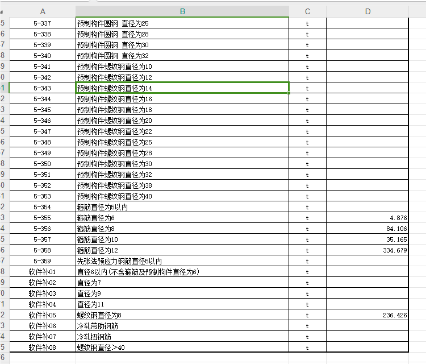Click value 236.426 in column D
This screenshot has width=426, height=364.
(x=395, y=315)
